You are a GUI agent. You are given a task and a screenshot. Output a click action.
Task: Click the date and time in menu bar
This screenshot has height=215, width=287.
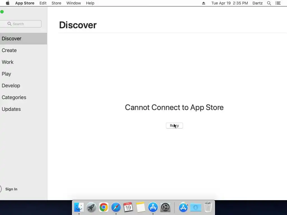[230, 3]
